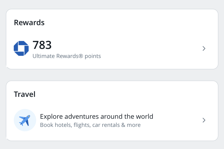The height and width of the screenshot is (149, 224).
Task: Select the Rewards card heading
Action: coord(29,22)
